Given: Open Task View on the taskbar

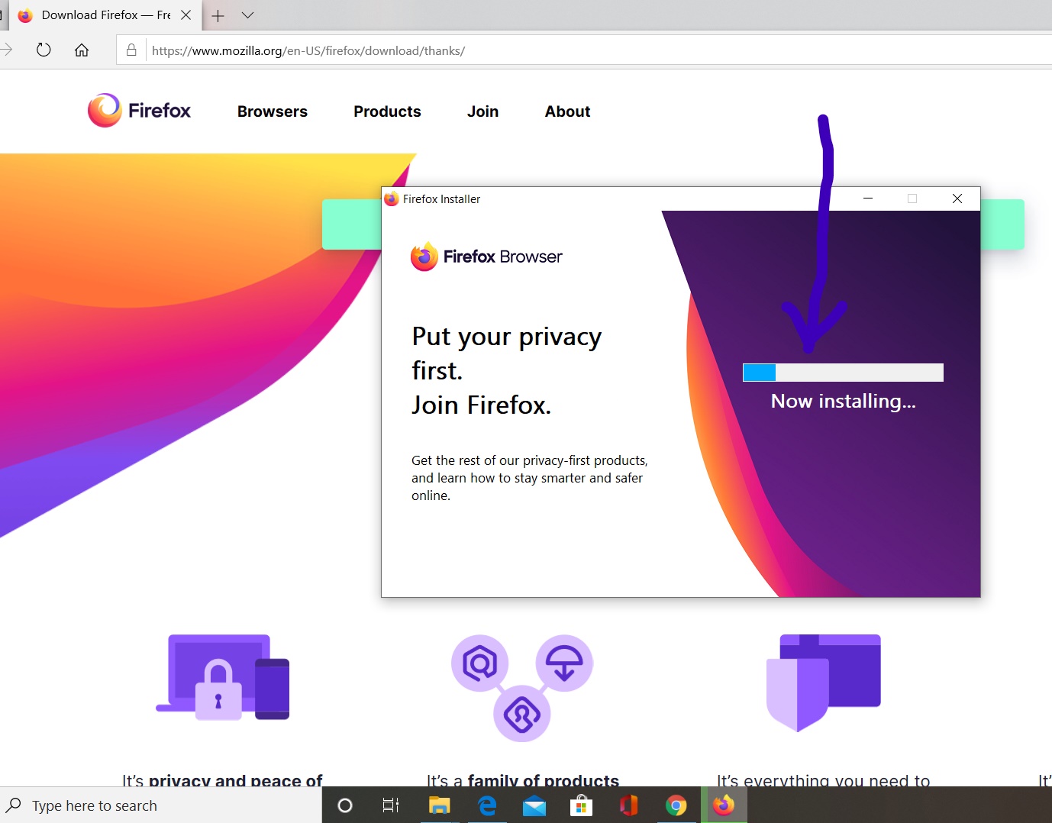Looking at the screenshot, I should (391, 805).
